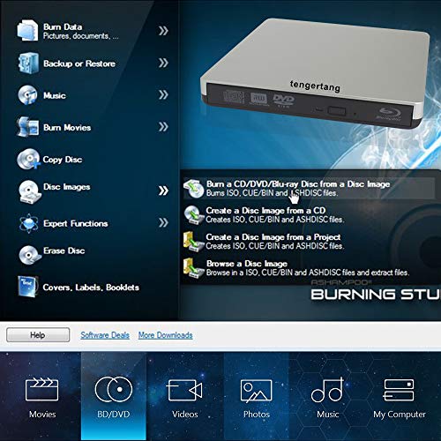
Task: Click the Music notes icon in bottom bar
Action: point(327,390)
